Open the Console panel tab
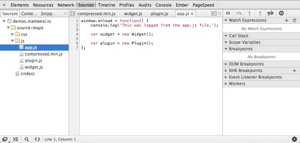 pyautogui.click(x=163, y=5)
